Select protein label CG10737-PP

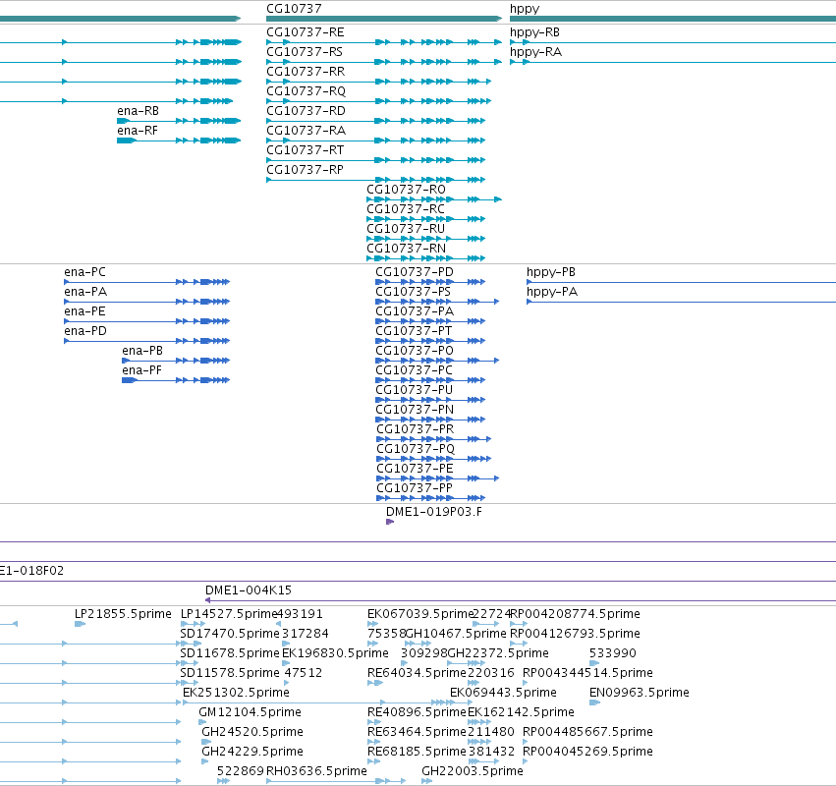[x=415, y=488]
